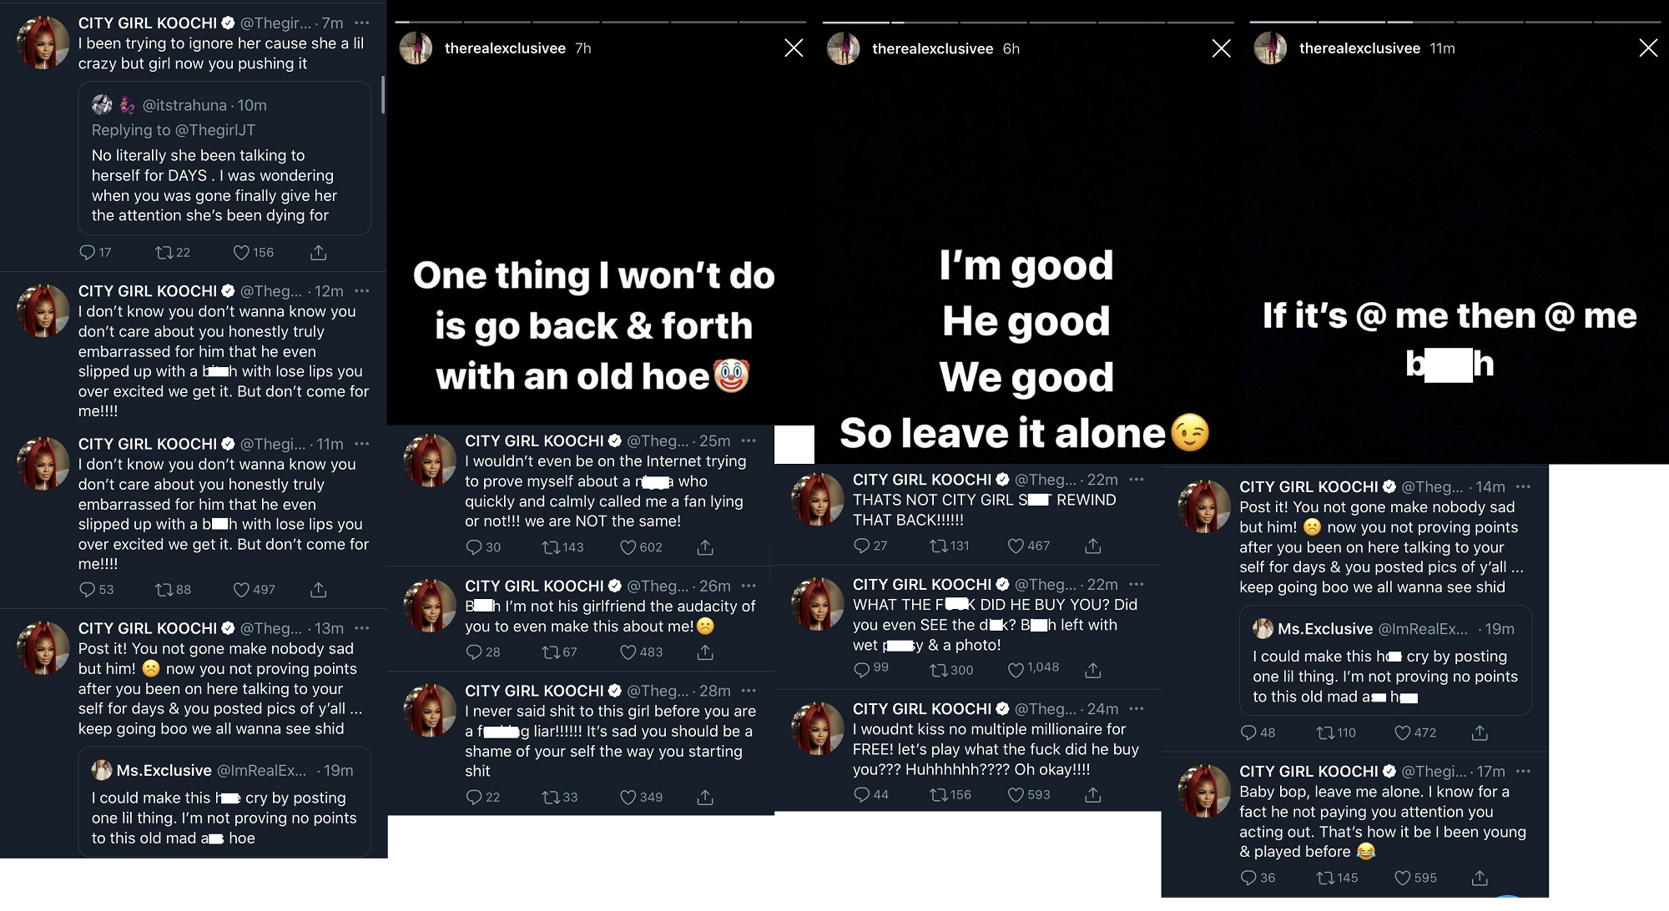Like the tweet with 156 likes
The width and height of the screenshot is (1669, 911).
(241, 252)
